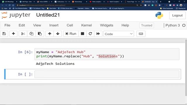Open browser zoom magnifier icon
Screen dimensions: 187x105
click(x=137, y=5)
